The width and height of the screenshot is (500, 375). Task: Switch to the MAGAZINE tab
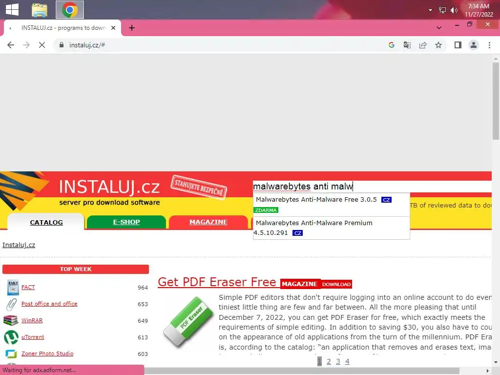[x=208, y=222]
